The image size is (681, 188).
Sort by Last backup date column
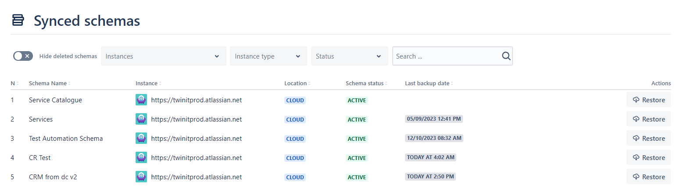[429, 83]
